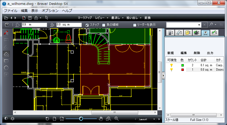
Task: Click 削除 in the takeoff panel
Action: tap(197, 53)
